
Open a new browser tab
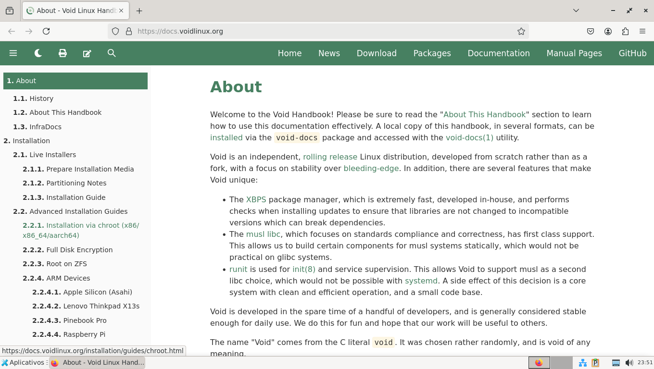(x=139, y=11)
